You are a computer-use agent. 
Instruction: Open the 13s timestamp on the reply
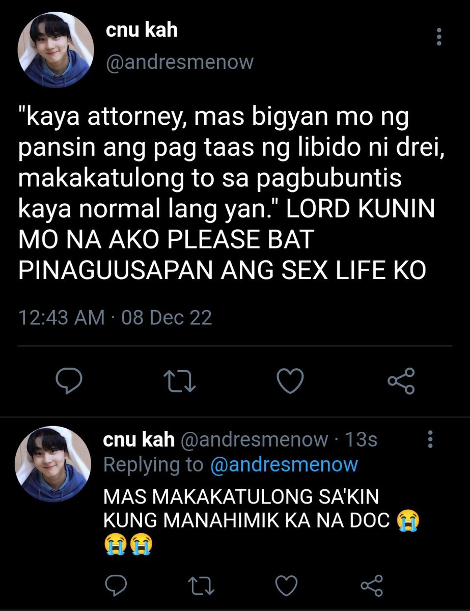(x=362, y=440)
